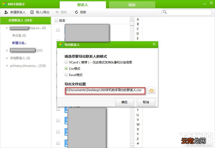Viewport: 215px width, 148px height.
Task: Click the folder browse icon in export dialog
Action: (151, 90)
